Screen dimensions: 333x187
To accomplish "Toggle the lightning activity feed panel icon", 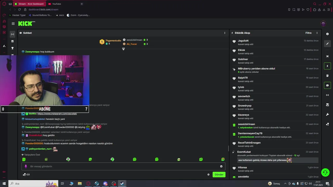I will pyautogui.click(x=327, y=66).
